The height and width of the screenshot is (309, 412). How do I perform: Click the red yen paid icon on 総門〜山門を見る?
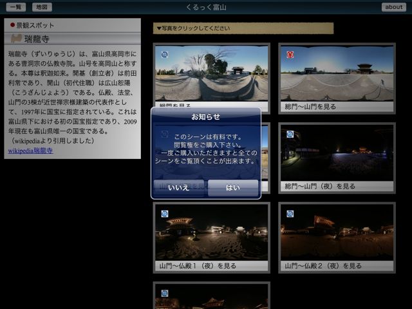tap(290, 54)
